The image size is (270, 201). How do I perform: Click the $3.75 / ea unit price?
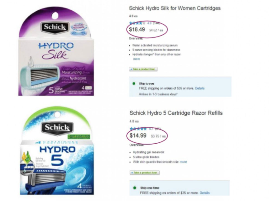pyautogui.click(x=158, y=136)
